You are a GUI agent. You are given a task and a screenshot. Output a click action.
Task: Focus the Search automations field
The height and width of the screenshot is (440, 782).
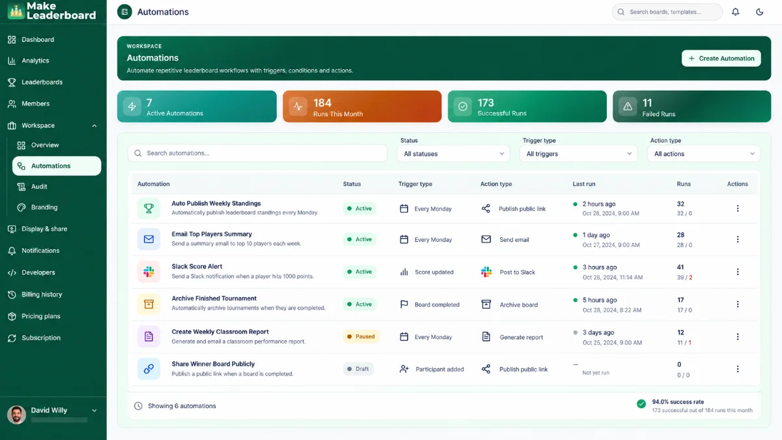tap(257, 153)
